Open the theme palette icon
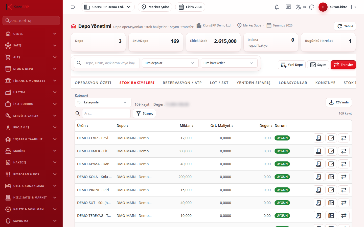Viewport: 364px width, 227px height. [x=312, y=7]
